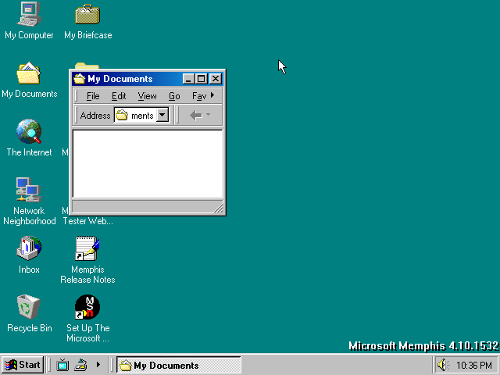Open the Favorites menu
This screenshot has height=375, width=500.
coord(199,96)
